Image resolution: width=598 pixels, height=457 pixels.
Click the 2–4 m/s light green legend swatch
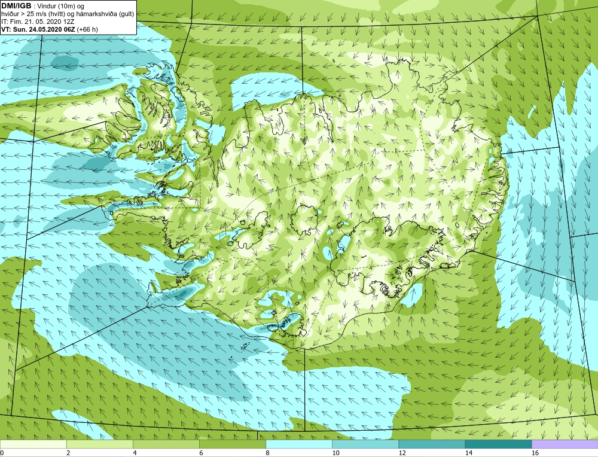pos(99,444)
